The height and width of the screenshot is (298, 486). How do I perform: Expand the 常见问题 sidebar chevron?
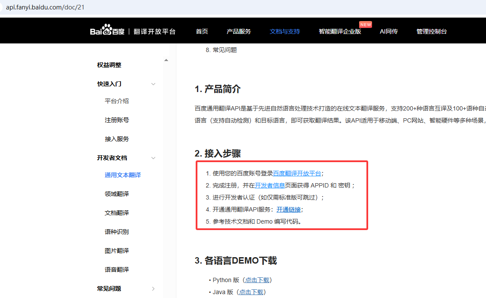(153, 289)
